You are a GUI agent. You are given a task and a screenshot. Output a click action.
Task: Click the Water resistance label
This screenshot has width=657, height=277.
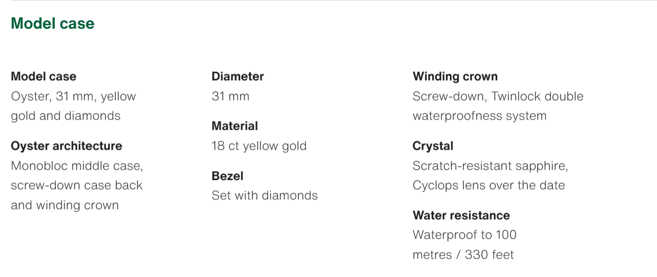(x=461, y=216)
